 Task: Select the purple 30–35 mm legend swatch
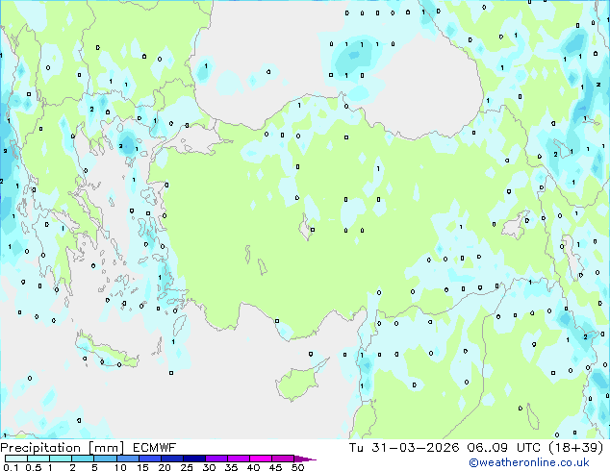[x=216, y=459]
